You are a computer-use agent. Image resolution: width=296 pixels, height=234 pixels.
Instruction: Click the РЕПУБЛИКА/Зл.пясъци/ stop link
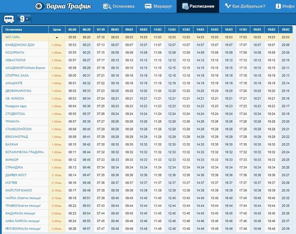[x=22, y=229]
